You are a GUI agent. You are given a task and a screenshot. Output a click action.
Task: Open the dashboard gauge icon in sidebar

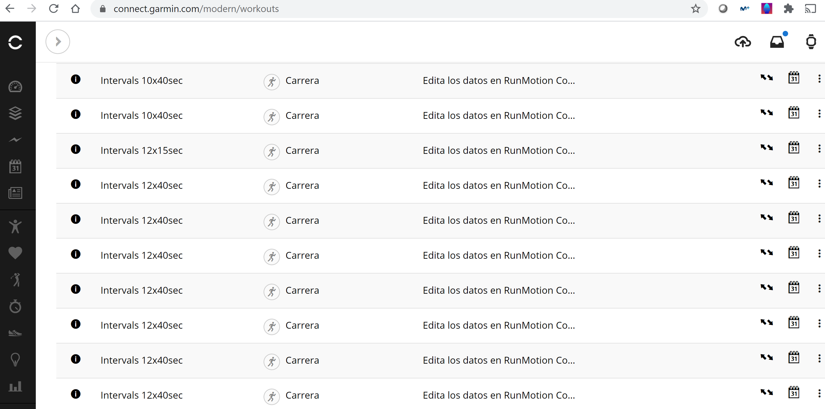click(15, 87)
